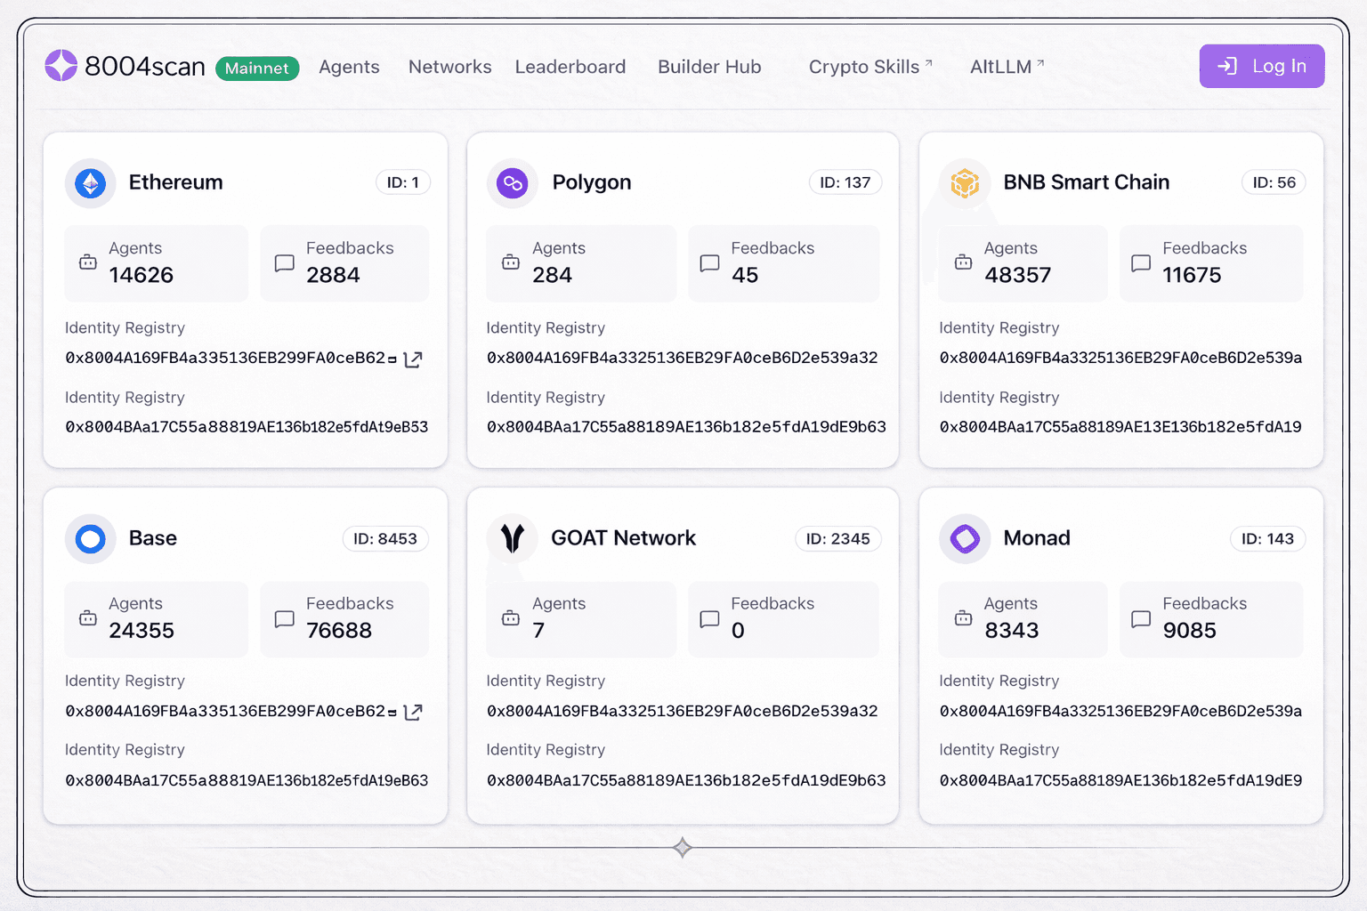Click the Base network logo
The image size is (1367, 911).
click(90, 538)
